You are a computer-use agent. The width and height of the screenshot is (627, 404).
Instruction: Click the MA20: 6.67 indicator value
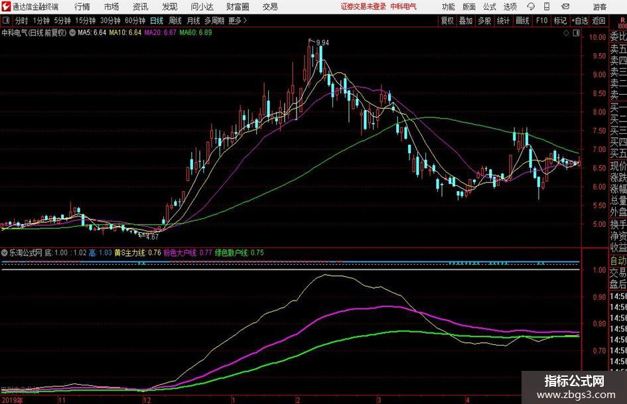pos(161,33)
